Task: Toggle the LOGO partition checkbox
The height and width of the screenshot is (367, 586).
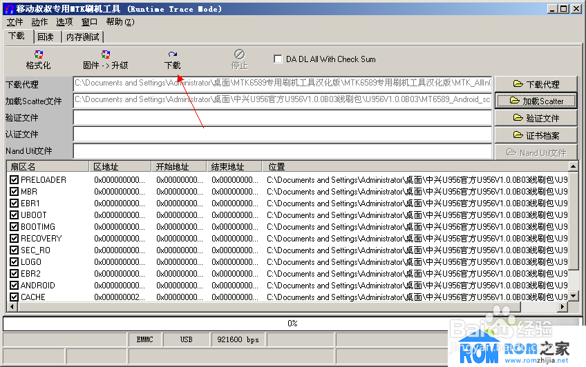Action: pos(15,262)
